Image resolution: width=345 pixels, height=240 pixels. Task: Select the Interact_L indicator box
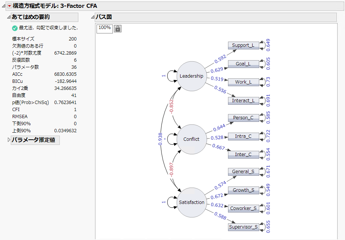point(243,101)
